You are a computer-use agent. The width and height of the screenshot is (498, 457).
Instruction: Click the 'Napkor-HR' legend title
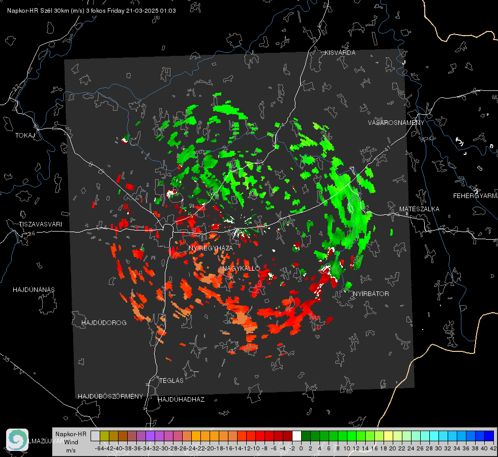click(x=71, y=434)
